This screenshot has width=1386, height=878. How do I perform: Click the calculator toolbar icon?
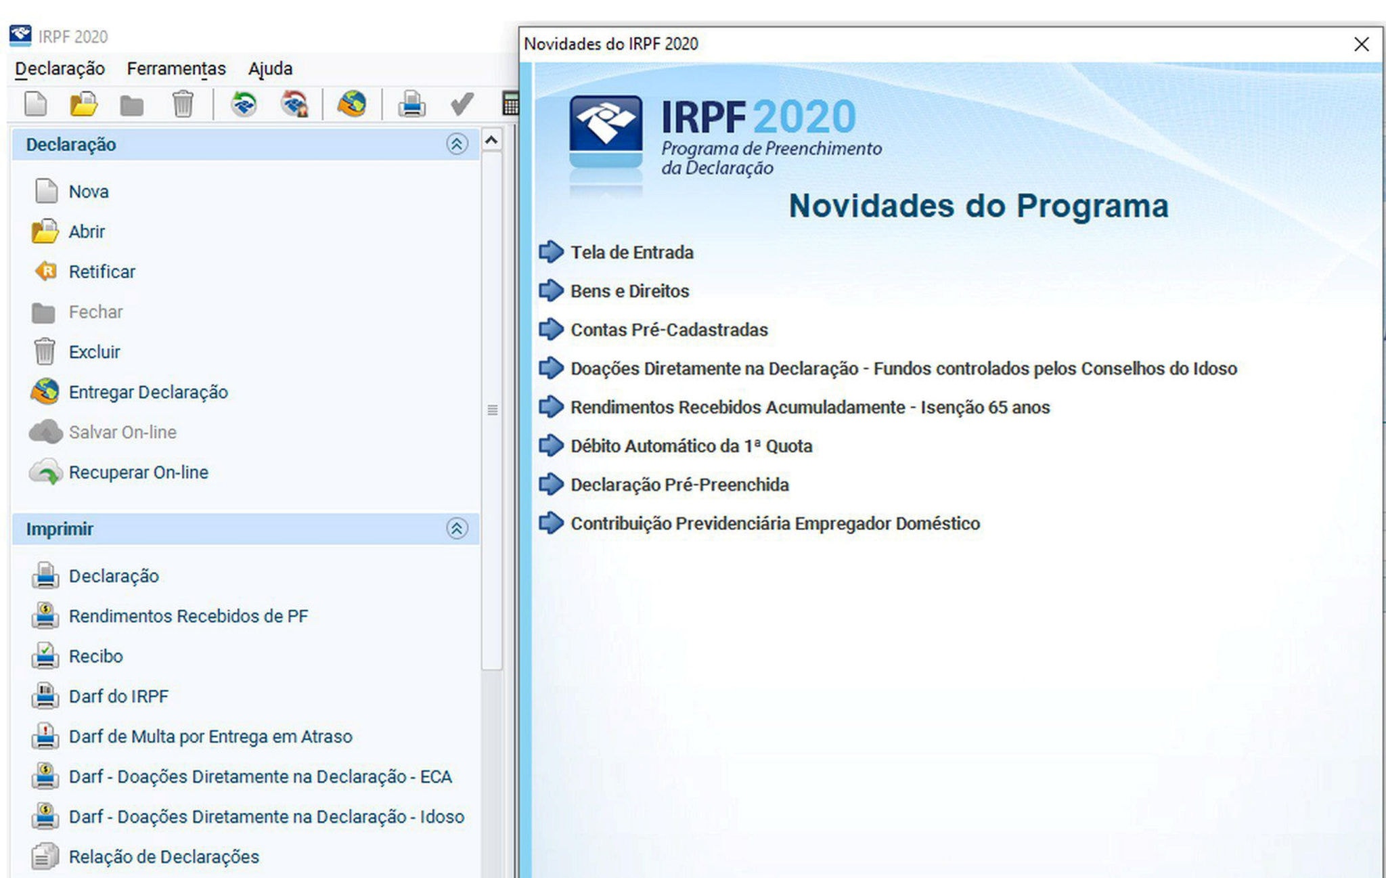coord(511,104)
